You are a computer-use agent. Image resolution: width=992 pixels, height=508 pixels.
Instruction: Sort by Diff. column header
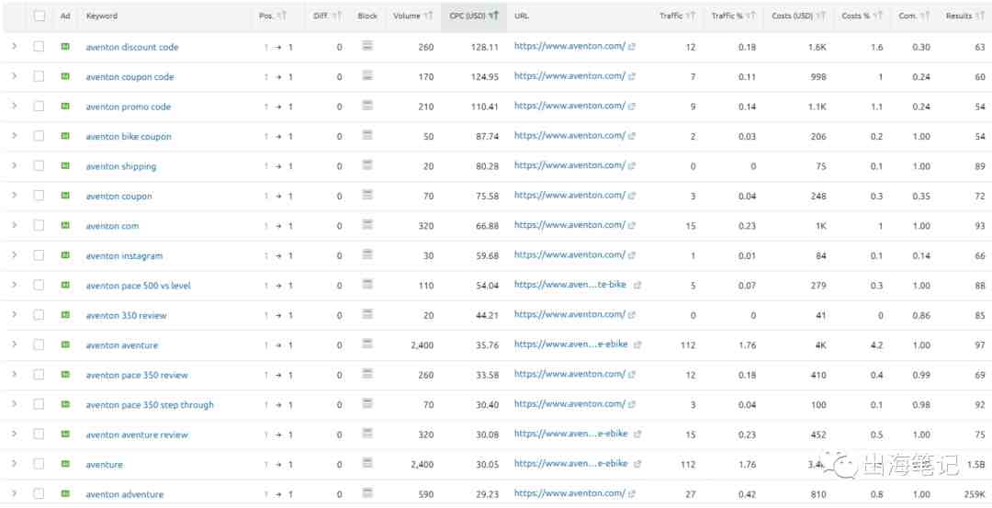click(x=327, y=16)
